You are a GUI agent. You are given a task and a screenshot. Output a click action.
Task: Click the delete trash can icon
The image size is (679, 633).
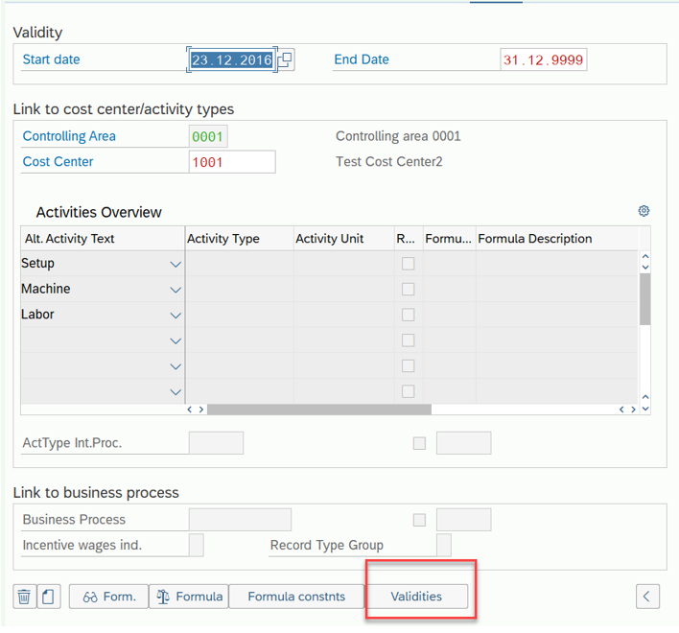(x=24, y=597)
